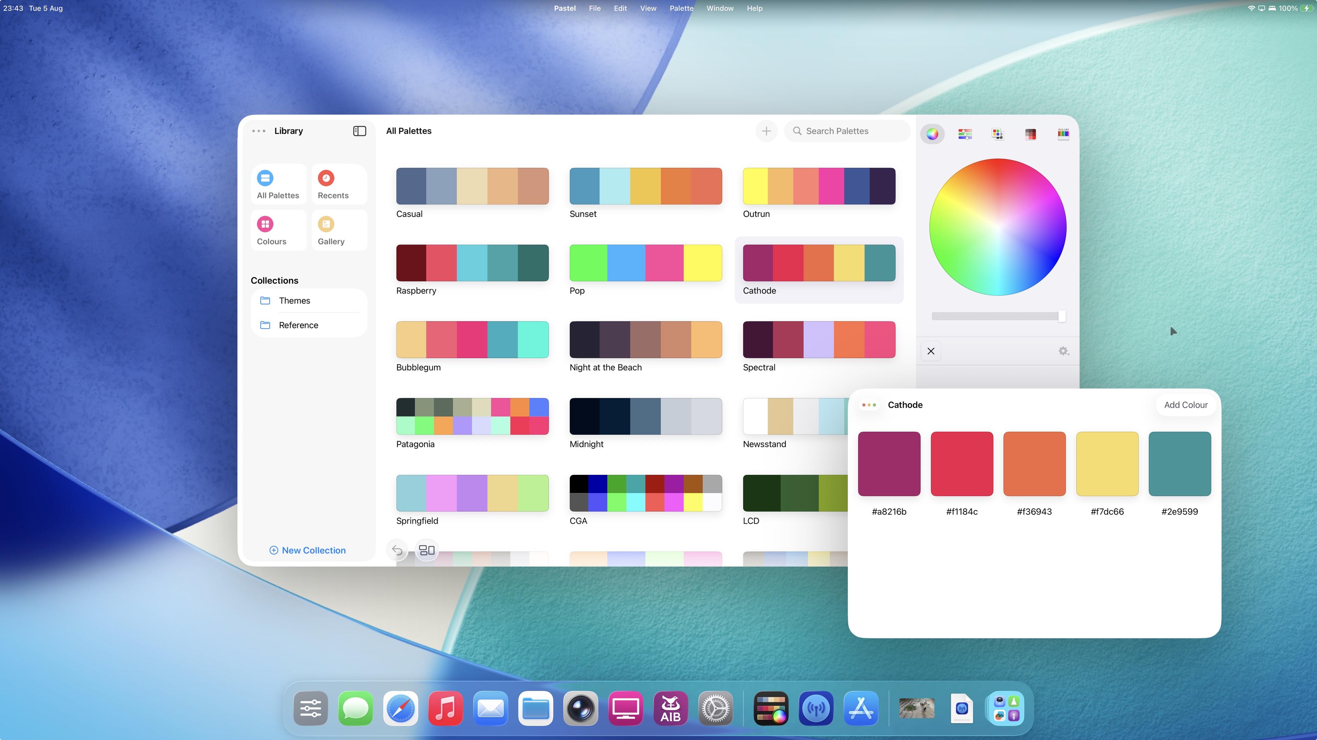This screenshot has height=740, width=1317.
Task: Open Settings from the dock
Action: 715,708
